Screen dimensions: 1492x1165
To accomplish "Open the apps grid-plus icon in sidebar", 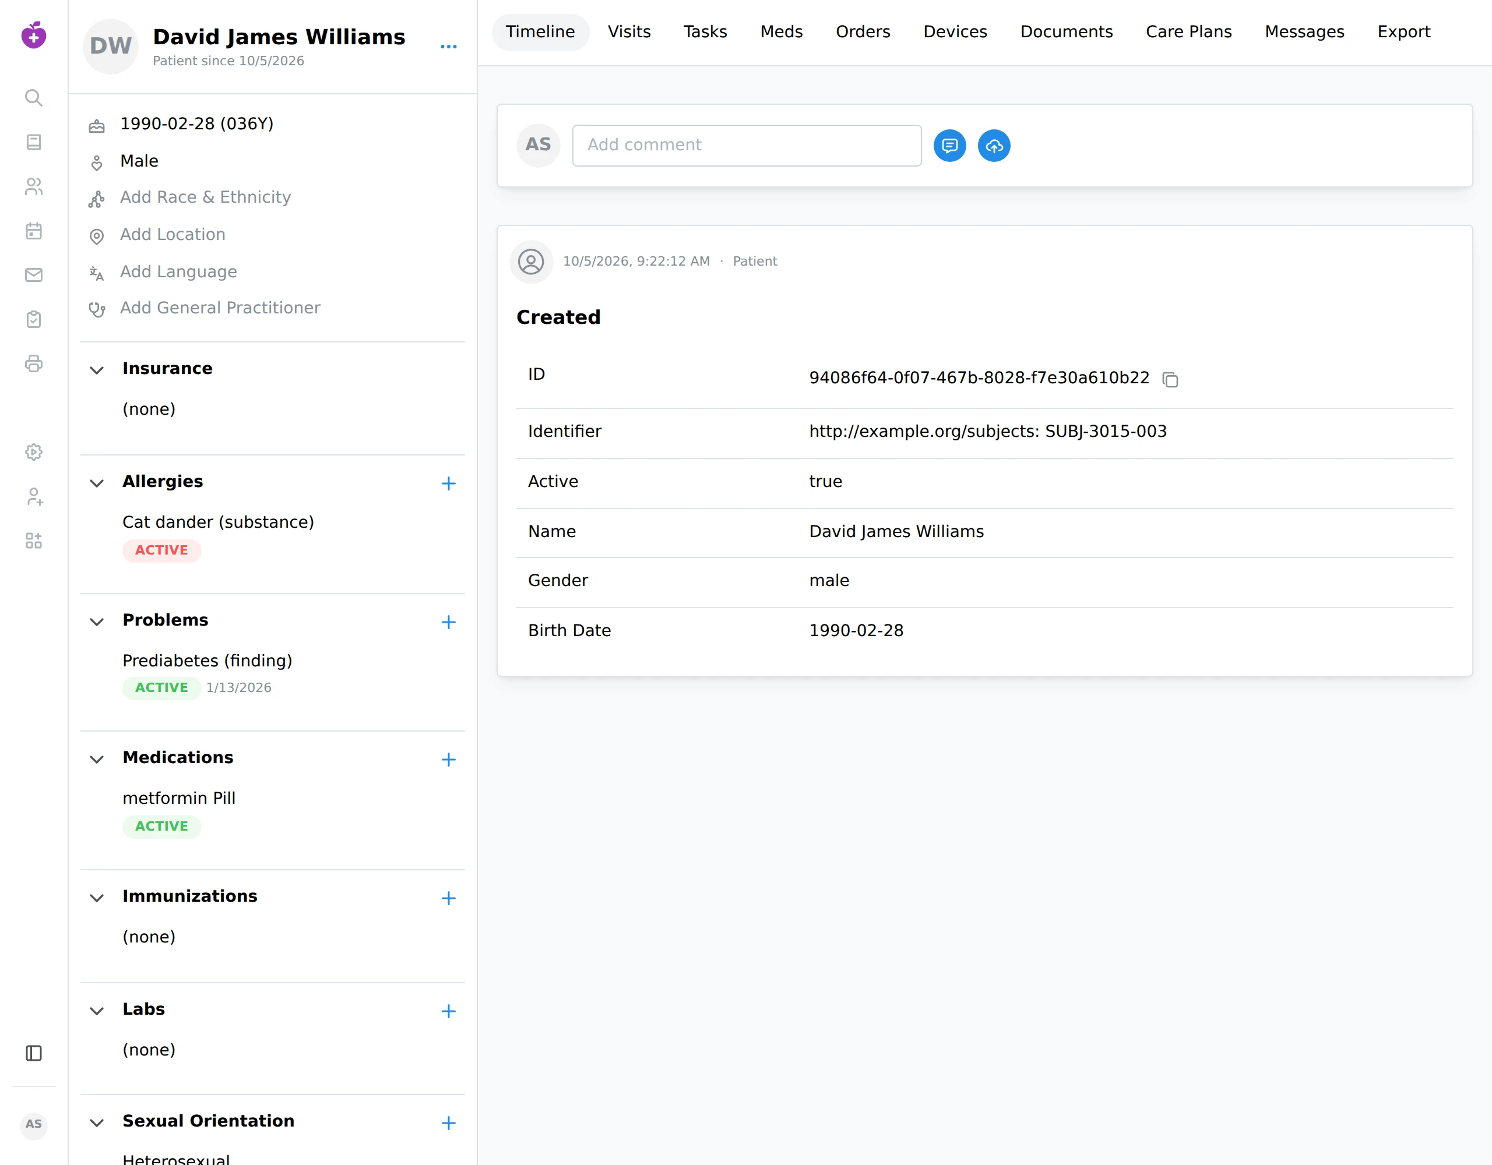I will click(33, 541).
